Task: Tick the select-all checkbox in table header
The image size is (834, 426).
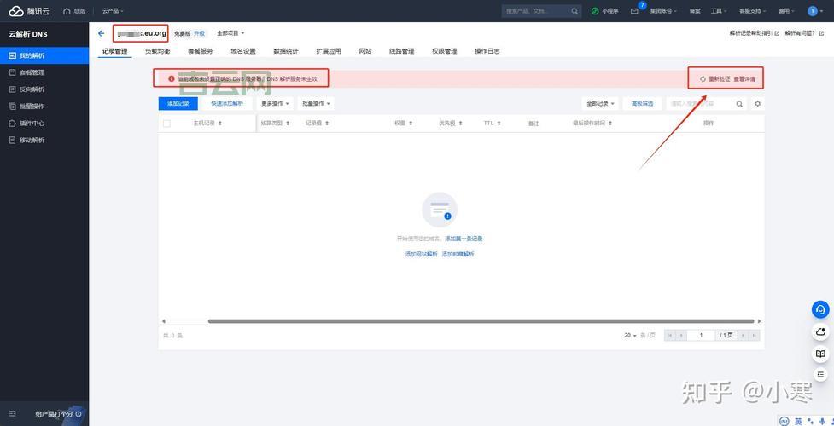Action: pyautogui.click(x=166, y=124)
